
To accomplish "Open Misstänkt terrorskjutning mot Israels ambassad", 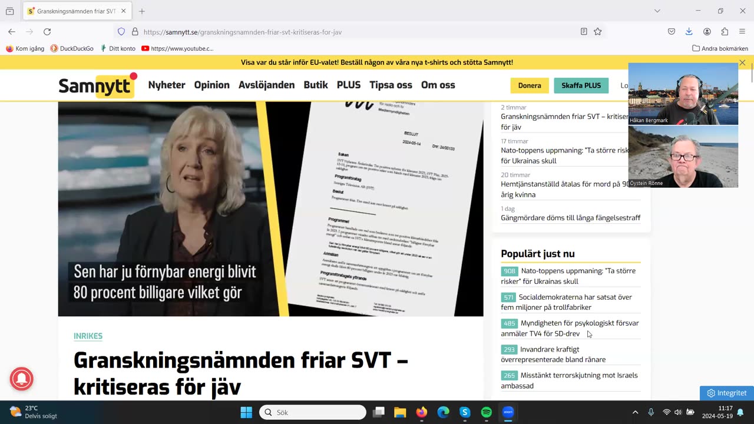I will point(570,380).
